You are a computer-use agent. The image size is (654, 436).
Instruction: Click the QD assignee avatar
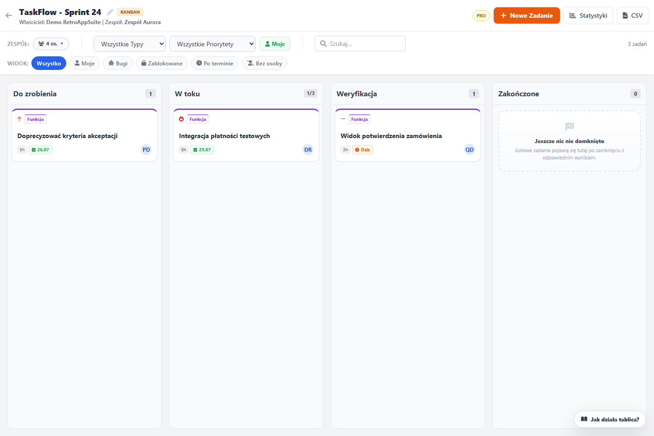coord(470,149)
